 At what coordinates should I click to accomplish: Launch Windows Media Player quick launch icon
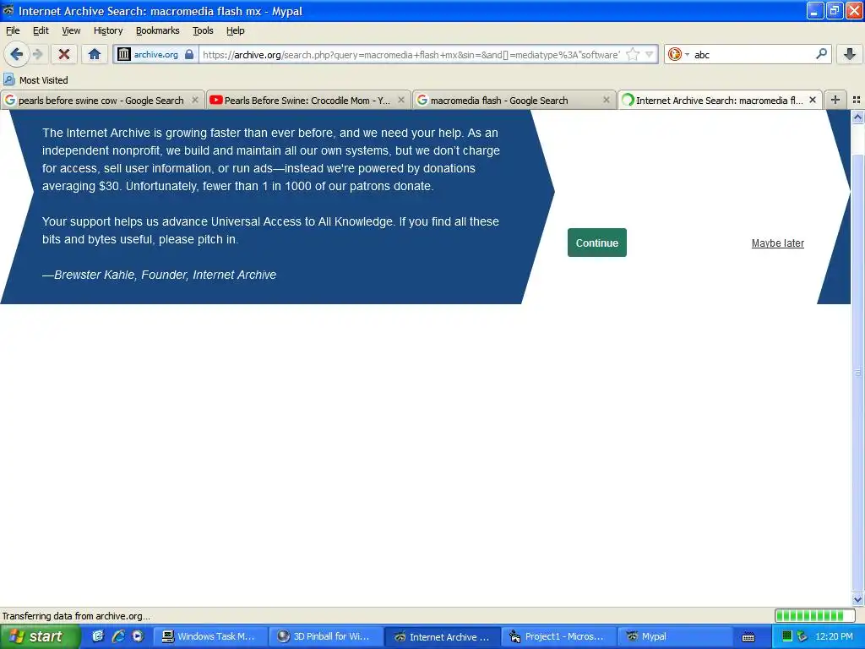tap(138, 636)
